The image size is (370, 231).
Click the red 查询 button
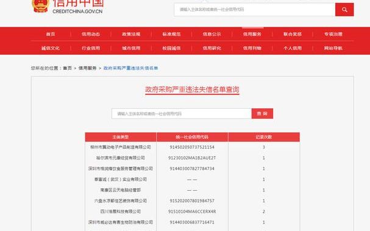(x=262, y=114)
